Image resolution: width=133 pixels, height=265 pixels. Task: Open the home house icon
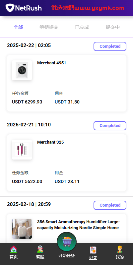pyautogui.click(x=14, y=249)
